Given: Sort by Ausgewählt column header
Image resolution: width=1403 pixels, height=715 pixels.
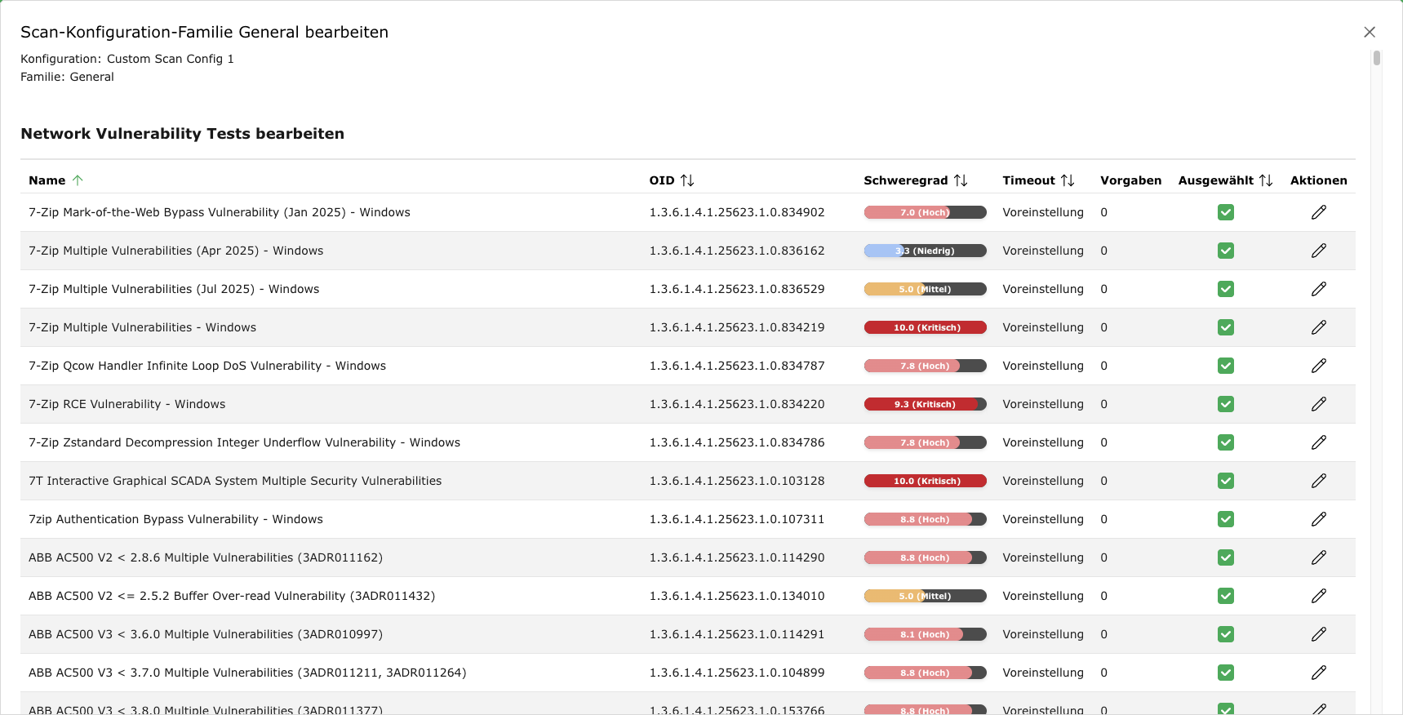Looking at the screenshot, I should pos(1216,180).
